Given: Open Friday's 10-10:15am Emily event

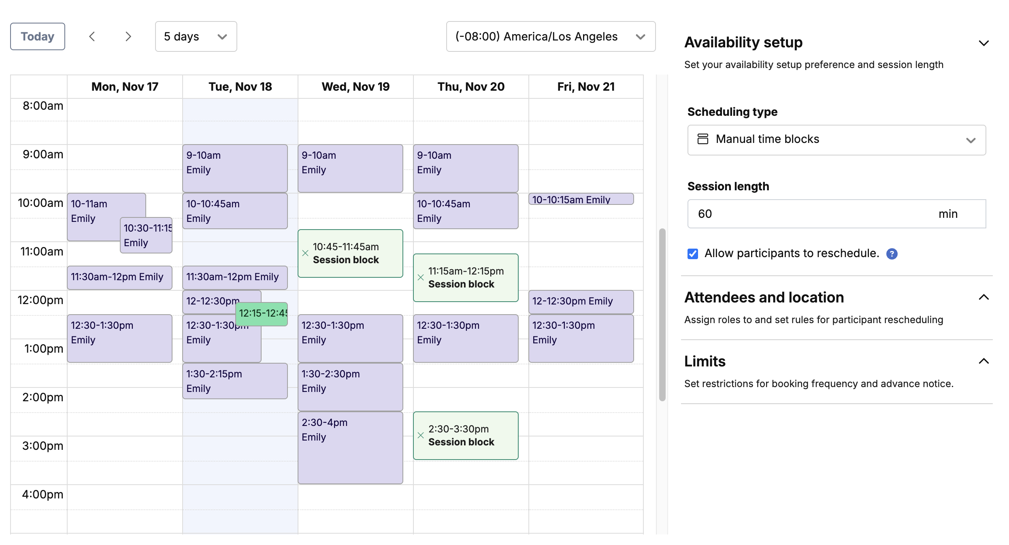Looking at the screenshot, I should 581,199.
